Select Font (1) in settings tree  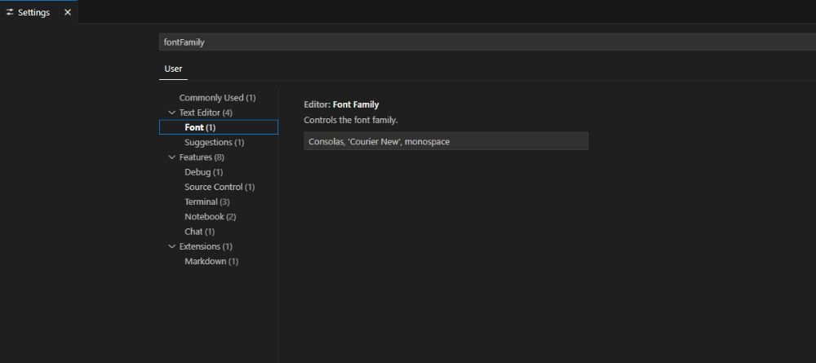tap(219, 127)
